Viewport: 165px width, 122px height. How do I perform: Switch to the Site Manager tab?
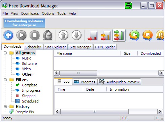[80, 47]
